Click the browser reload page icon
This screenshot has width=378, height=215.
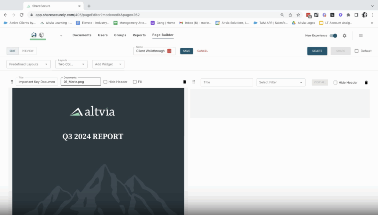pyautogui.click(x=22, y=15)
